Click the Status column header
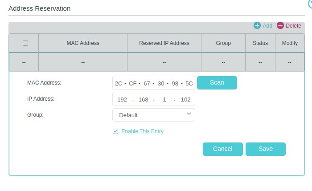312x191 pixels. coord(260,43)
